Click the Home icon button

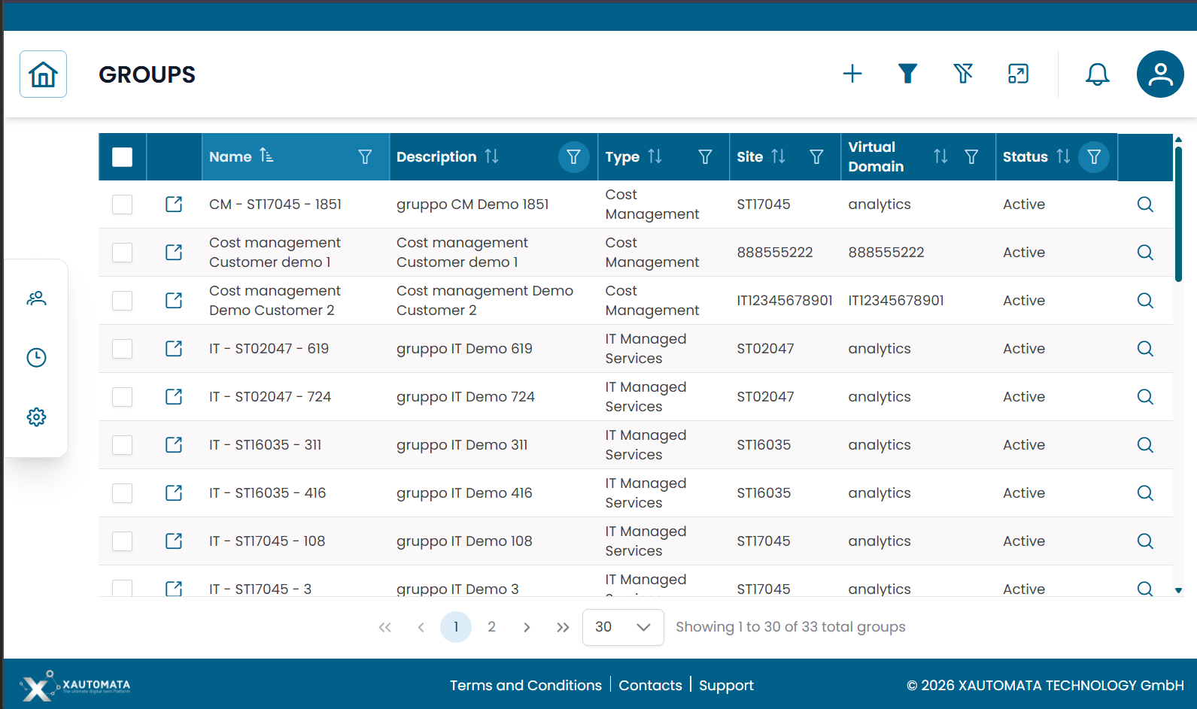click(x=43, y=74)
